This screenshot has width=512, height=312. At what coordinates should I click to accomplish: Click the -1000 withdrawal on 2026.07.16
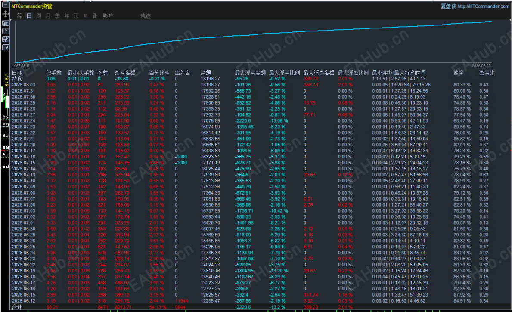click(181, 157)
